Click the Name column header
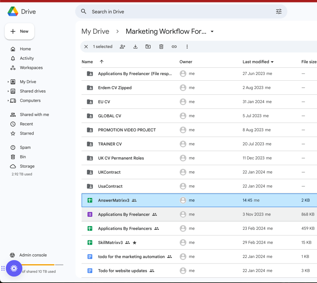 click(87, 62)
